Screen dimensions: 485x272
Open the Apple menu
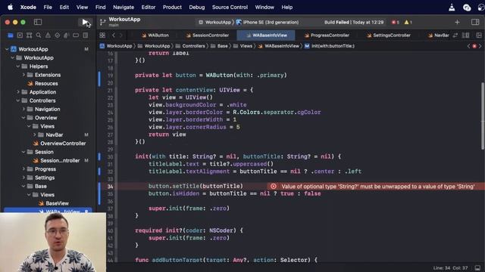pyautogui.click(x=10, y=7)
